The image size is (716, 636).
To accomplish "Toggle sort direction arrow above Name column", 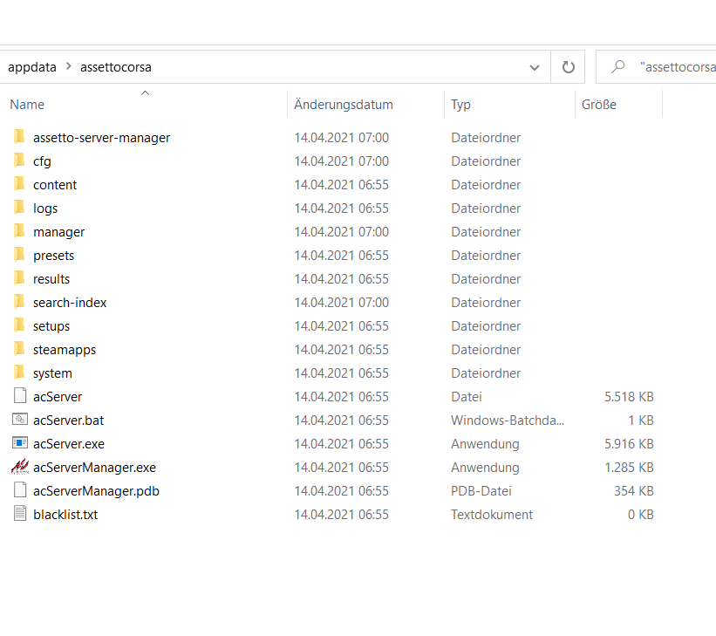I will pos(146,92).
